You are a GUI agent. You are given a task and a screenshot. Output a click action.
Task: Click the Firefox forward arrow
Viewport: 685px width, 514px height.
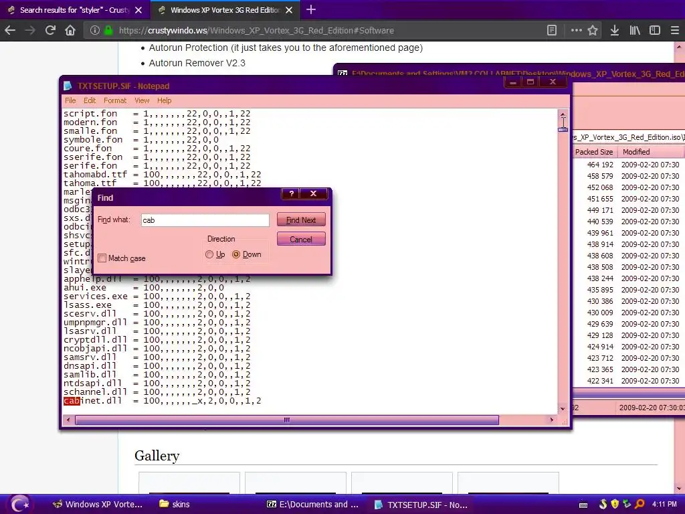click(x=29, y=30)
